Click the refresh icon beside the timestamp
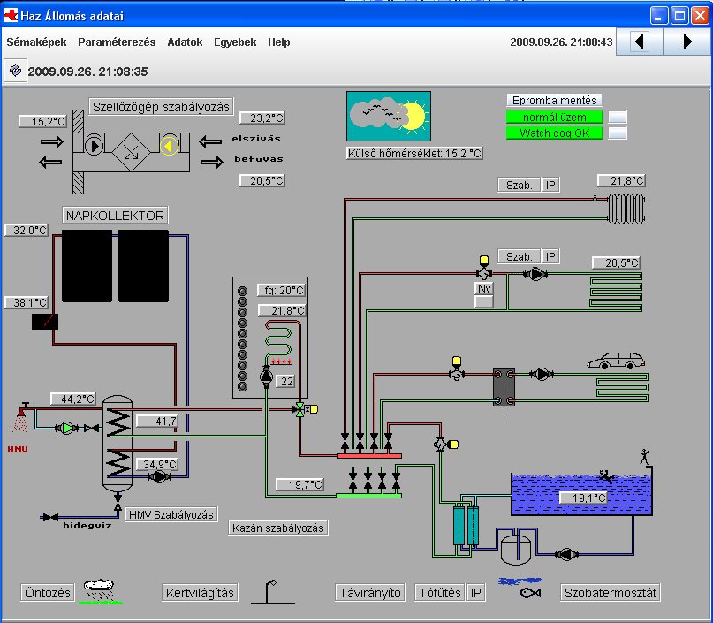 [x=15, y=71]
